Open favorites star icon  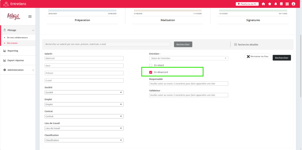coord(270,4)
